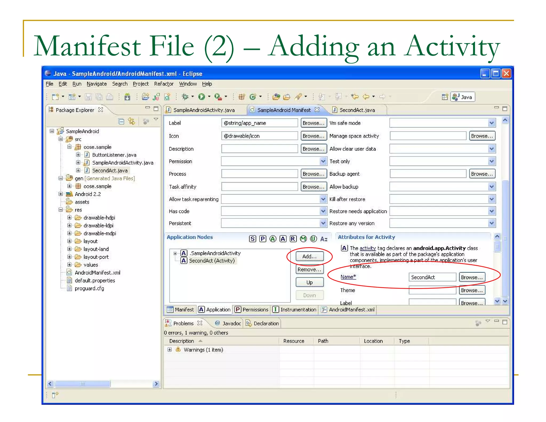546x422 pixels.
Task: Open the Permission dropdown
Action: 323,161
